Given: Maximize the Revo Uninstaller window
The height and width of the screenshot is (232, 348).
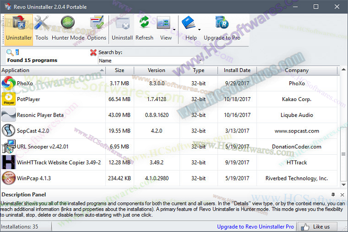Looking at the screenshot, I should pyautogui.click(x=316, y=7).
